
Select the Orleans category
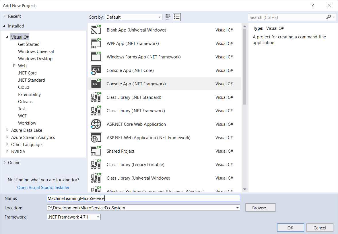[x=25, y=102]
